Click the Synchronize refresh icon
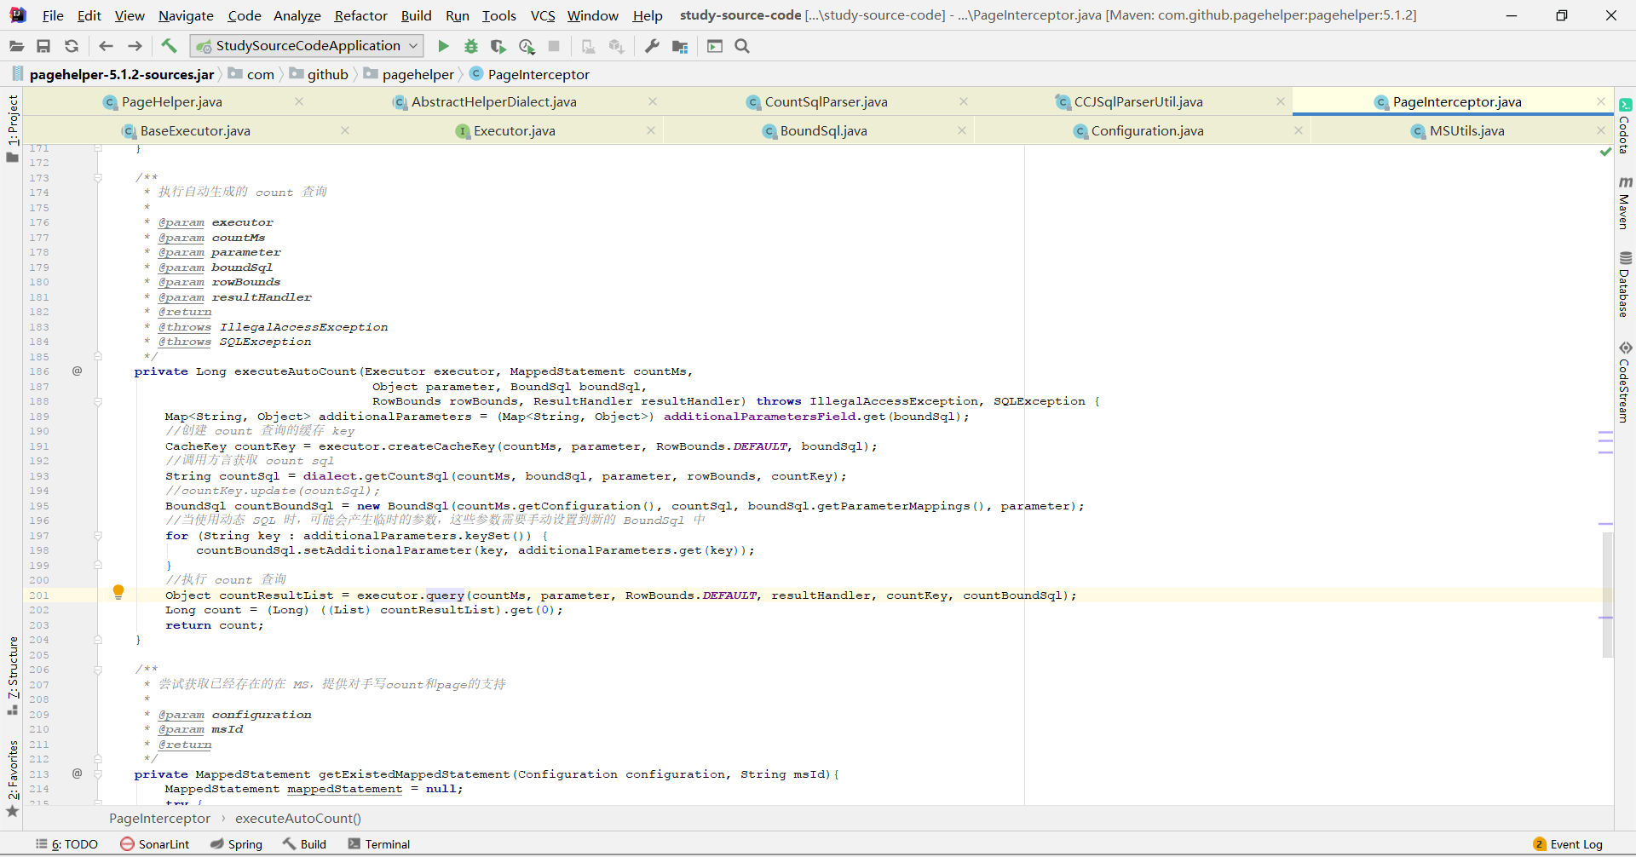 (72, 46)
